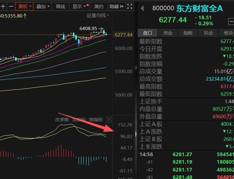
Task: Click 加指标 to add indicator
Action: (79, 119)
